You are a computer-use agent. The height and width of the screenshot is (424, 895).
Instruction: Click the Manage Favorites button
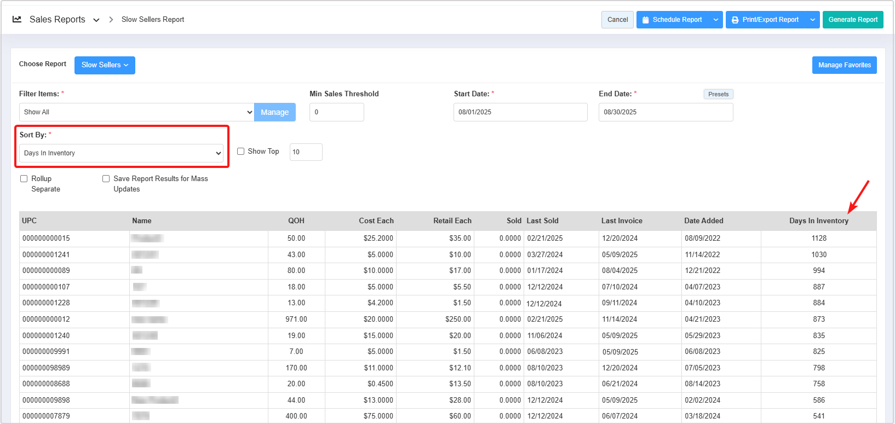pyautogui.click(x=844, y=65)
